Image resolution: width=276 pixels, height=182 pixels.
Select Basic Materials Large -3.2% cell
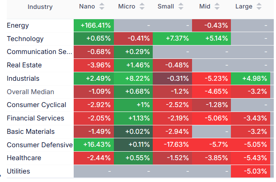[x=251, y=132]
